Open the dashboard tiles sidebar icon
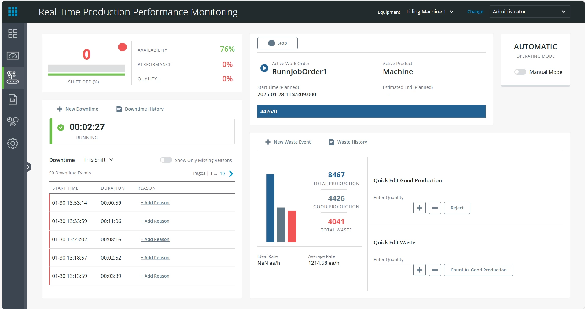585x309 pixels. pos(13,34)
